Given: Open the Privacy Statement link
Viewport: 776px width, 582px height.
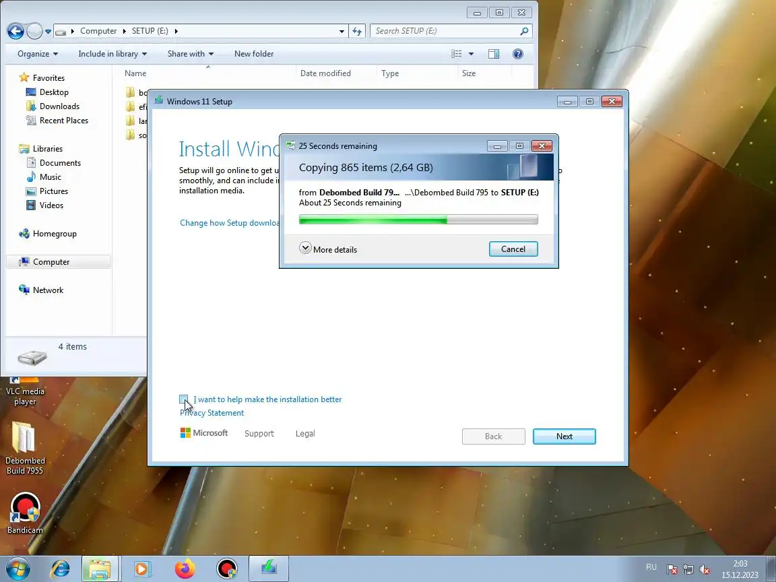Looking at the screenshot, I should (212, 413).
